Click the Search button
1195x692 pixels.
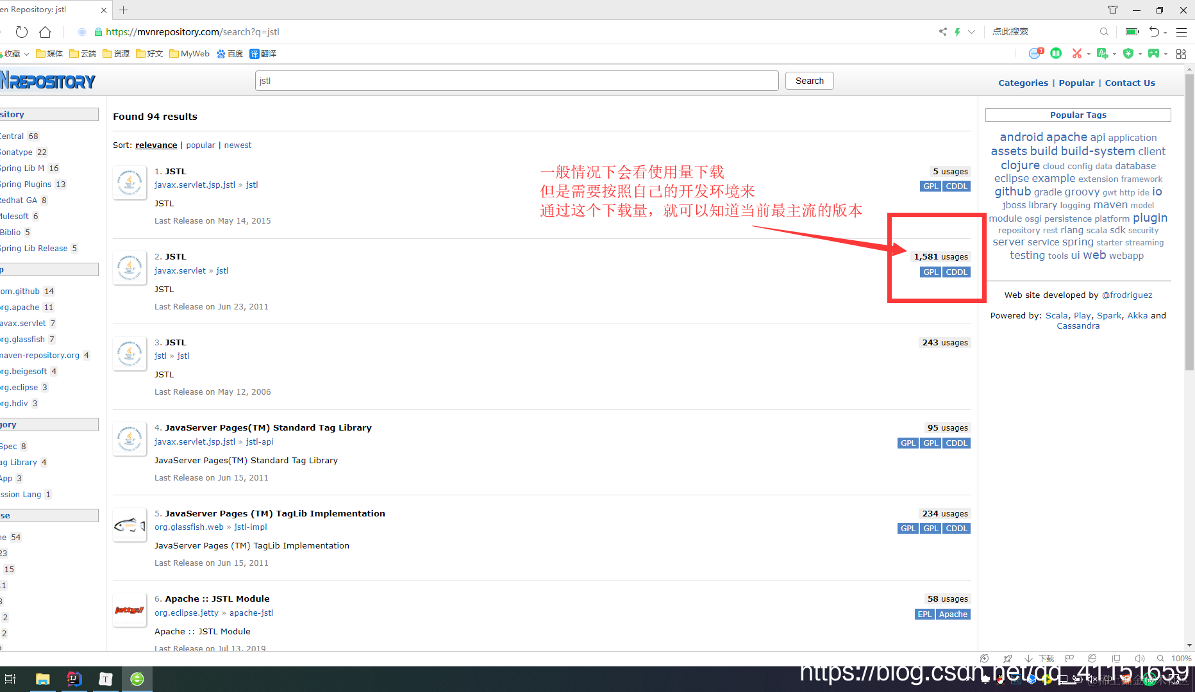pyautogui.click(x=809, y=81)
